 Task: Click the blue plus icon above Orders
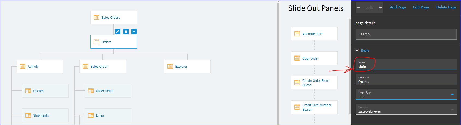[x=134, y=32]
